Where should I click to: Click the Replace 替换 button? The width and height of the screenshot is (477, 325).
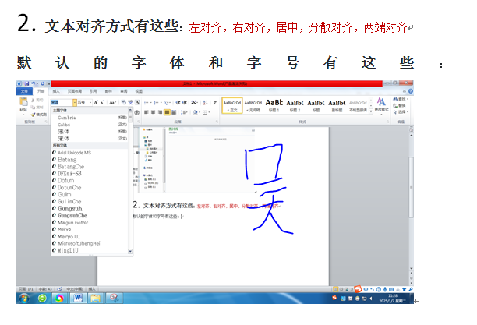pos(399,105)
